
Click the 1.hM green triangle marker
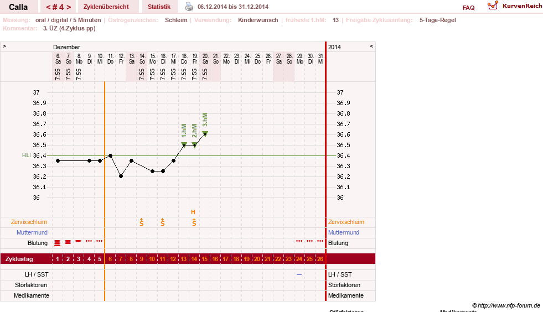point(184,144)
